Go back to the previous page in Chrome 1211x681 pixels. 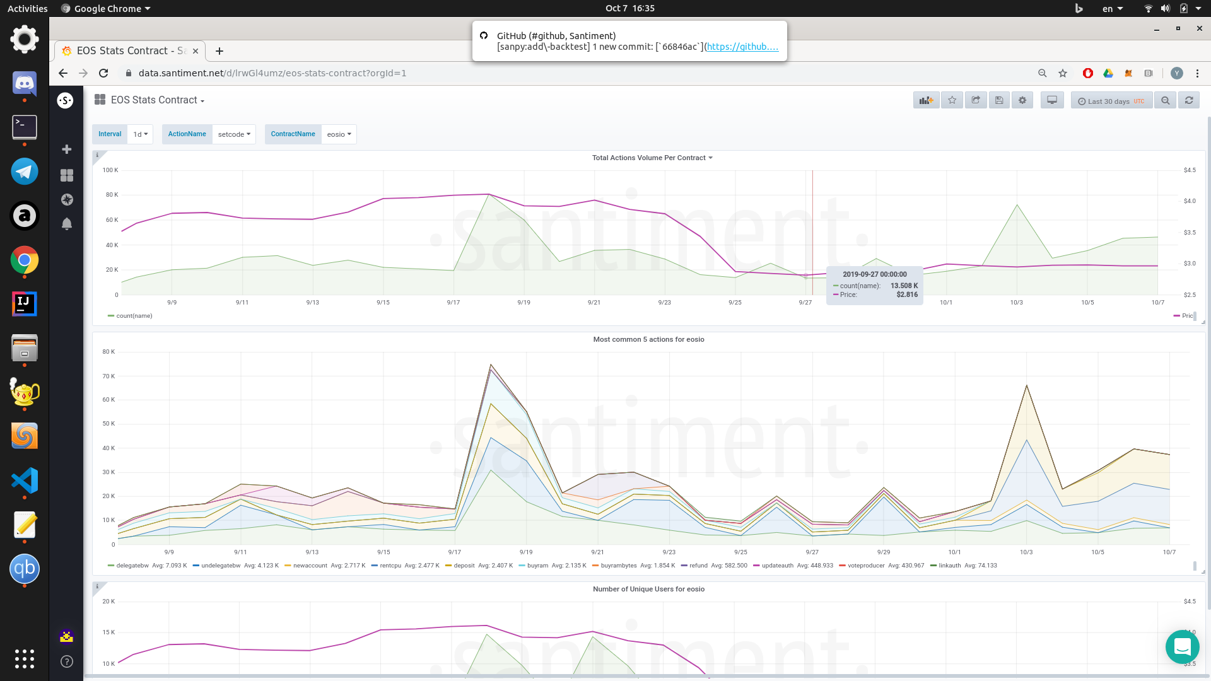pyautogui.click(x=63, y=73)
